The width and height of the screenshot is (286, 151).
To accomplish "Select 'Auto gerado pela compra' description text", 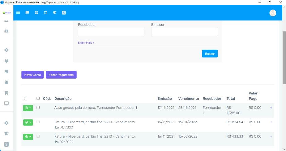I will tap(96, 108).
